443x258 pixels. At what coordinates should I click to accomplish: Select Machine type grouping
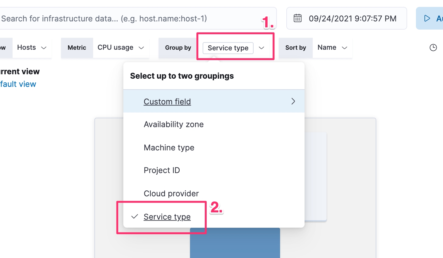click(214, 148)
